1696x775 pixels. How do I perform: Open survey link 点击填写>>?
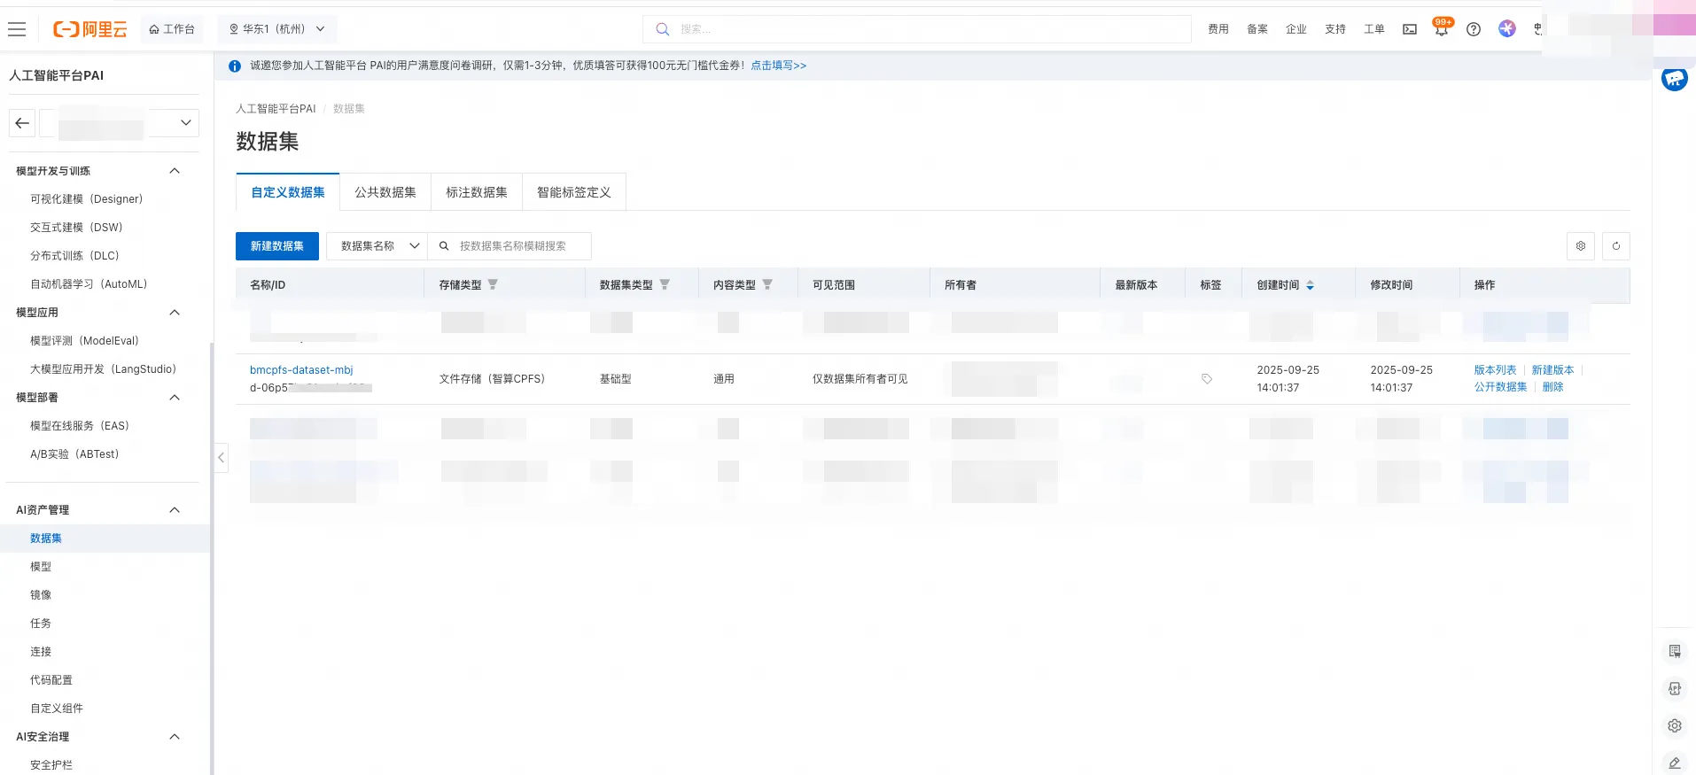(x=779, y=66)
